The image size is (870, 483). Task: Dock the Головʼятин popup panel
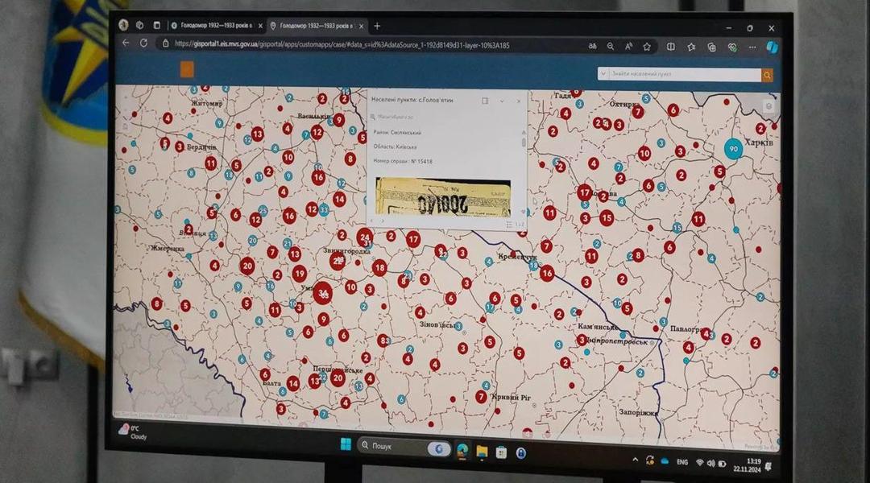[x=485, y=101]
